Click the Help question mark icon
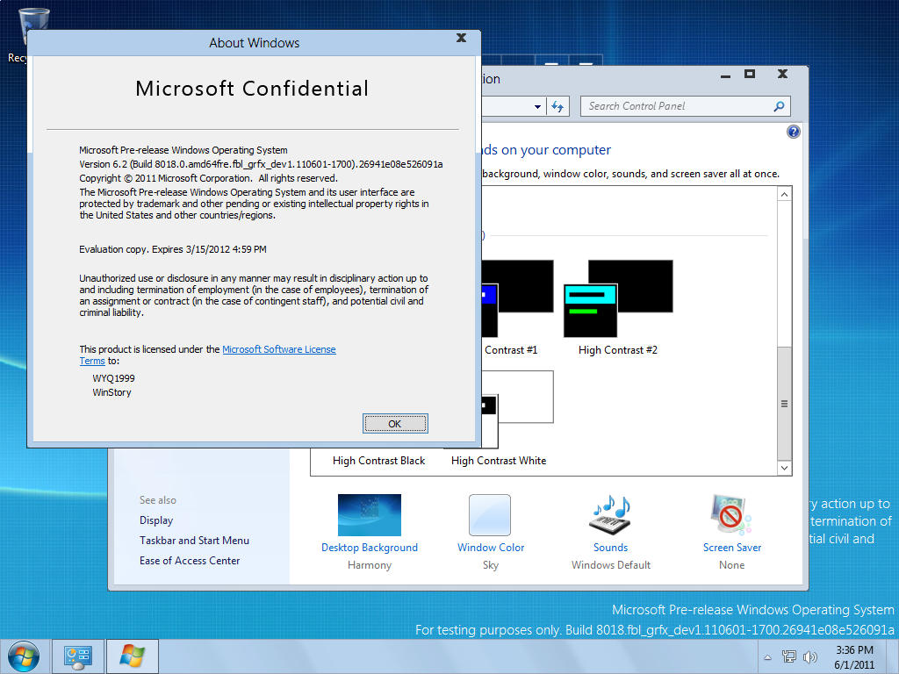The height and width of the screenshot is (674, 899). pyautogui.click(x=794, y=132)
